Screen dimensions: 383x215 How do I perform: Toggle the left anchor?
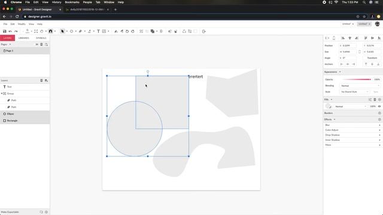(x=342, y=64)
